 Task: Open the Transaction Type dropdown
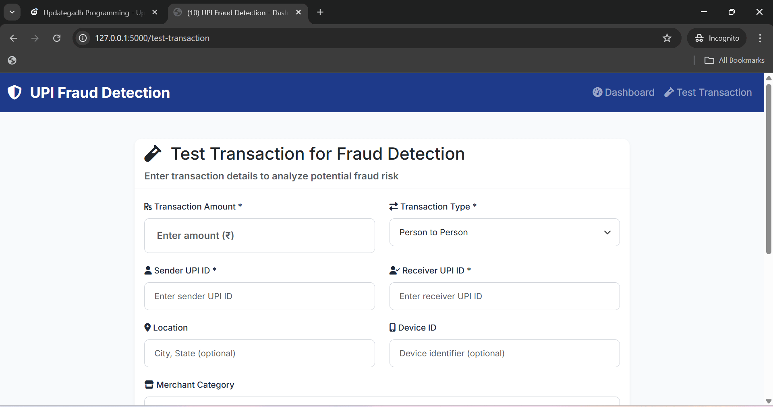(504, 232)
